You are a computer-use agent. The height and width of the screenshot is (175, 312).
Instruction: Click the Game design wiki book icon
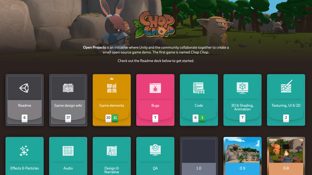pos(68,88)
